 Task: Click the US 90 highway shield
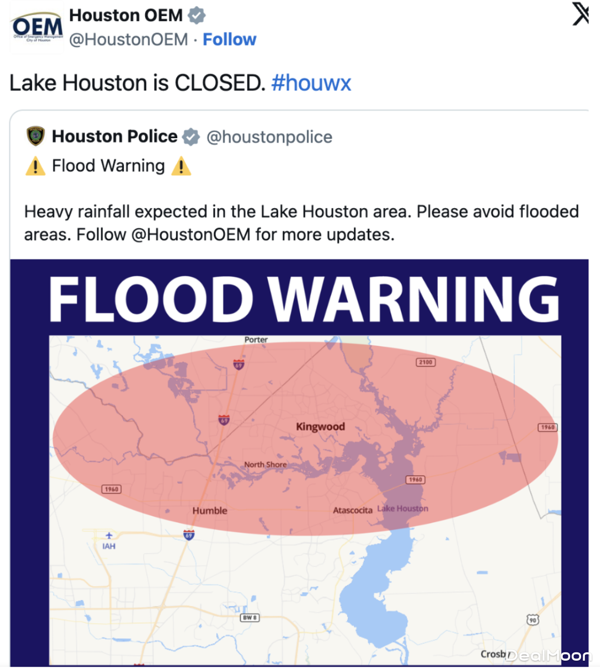(532, 620)
